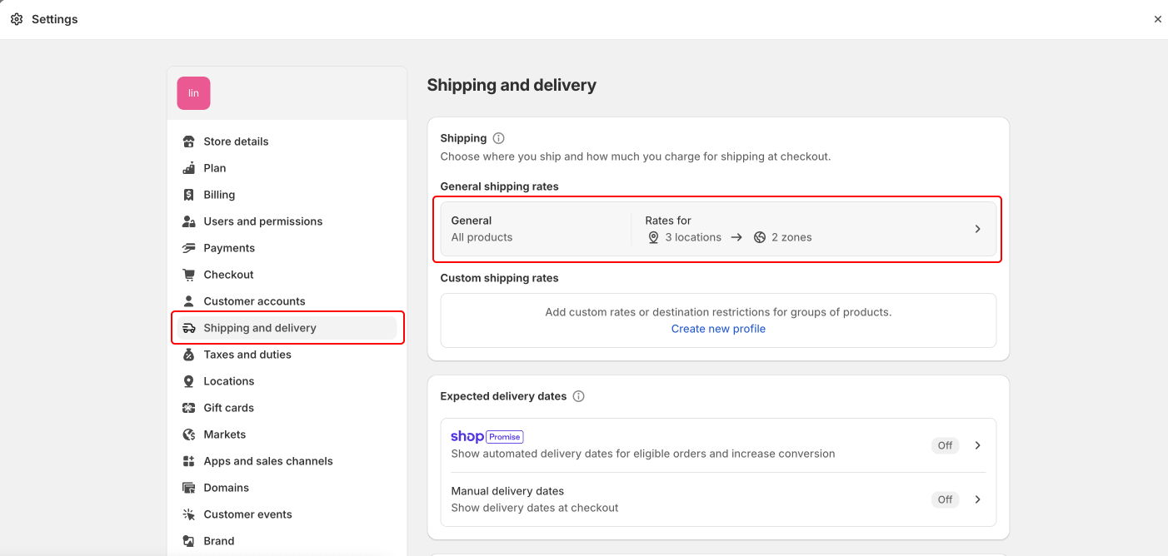Image resolution: width=1168 pixels, height=556 pixels.
Task: Click the Markets globe icon
Action: pyautogui.click(x=188, y=434)
